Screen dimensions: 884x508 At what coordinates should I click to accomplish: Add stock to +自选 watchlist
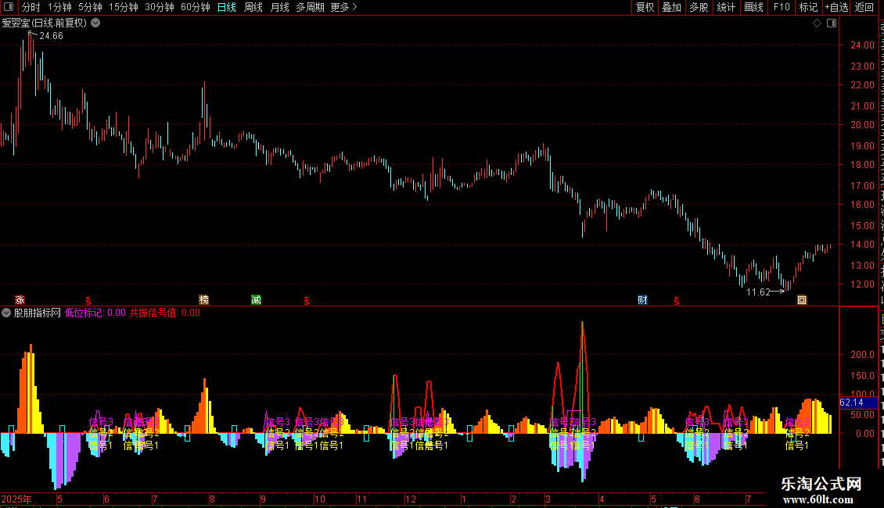[x=836, y=7]
